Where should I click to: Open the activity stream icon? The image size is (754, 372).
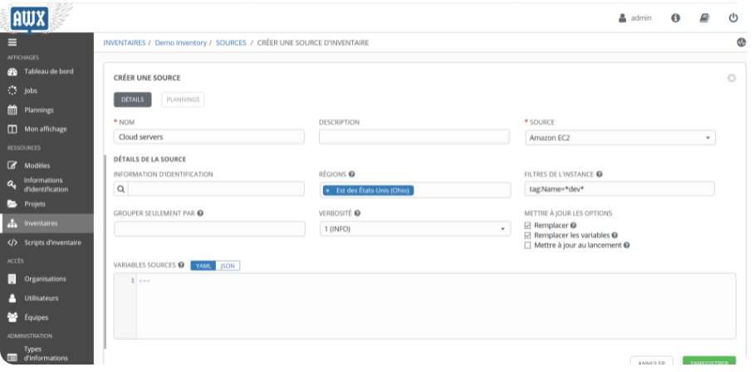pos(741,42)
